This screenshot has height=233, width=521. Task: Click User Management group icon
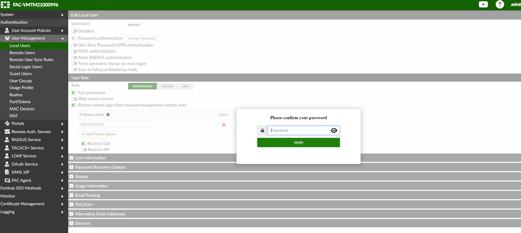click(7, 38)
